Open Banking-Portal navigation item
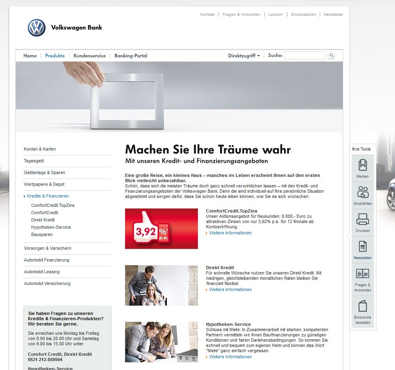The height and width of the screenshot is (370, 395). pos(131,56)
